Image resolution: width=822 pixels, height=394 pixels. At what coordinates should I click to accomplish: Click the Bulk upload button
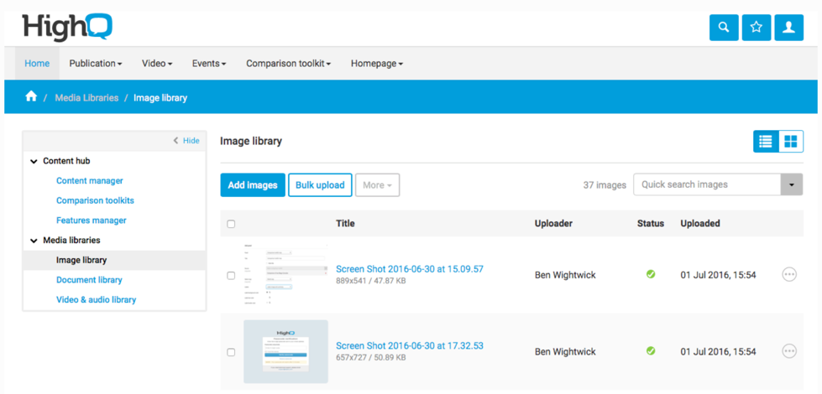[x=320, y=185]
